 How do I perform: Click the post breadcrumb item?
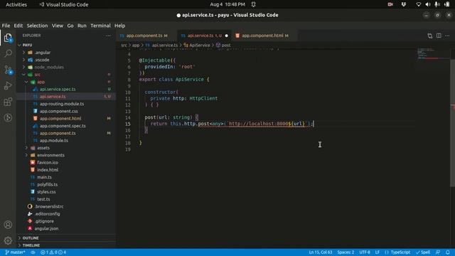223,46
